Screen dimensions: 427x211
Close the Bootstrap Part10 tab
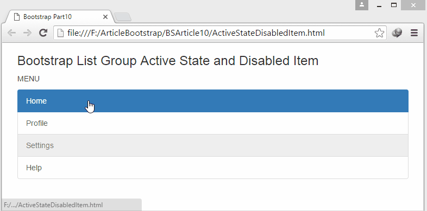point(105,17)
